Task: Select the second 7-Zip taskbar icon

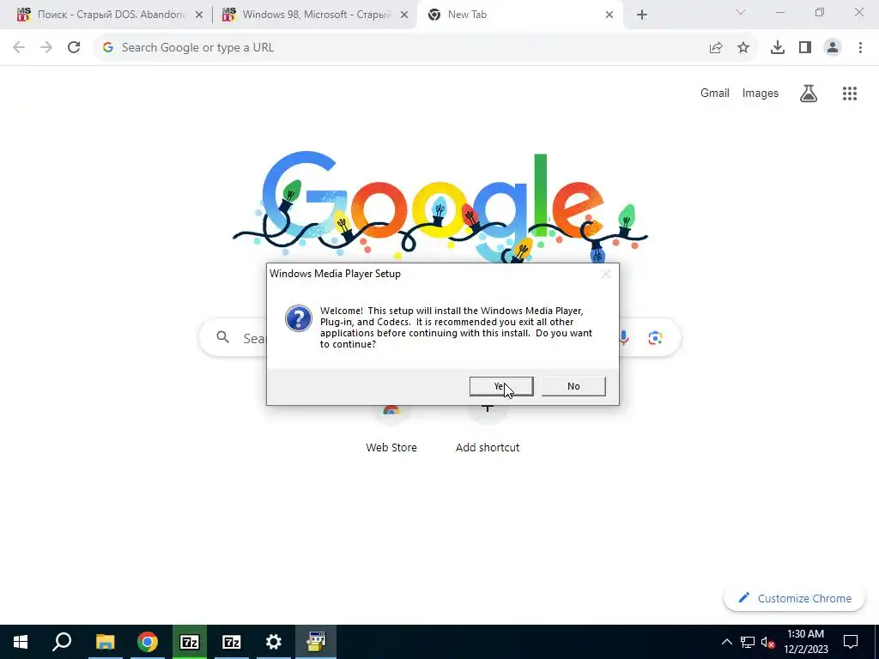Action: [x=232, y=642]
